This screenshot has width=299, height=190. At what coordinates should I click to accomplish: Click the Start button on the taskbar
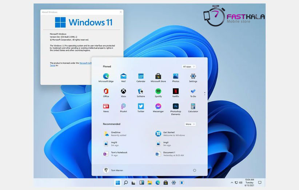[x=117, y=183]
